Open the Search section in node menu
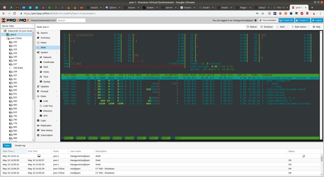Image resolution: width=324 pixels, height=177 pixels. [44, 33]
